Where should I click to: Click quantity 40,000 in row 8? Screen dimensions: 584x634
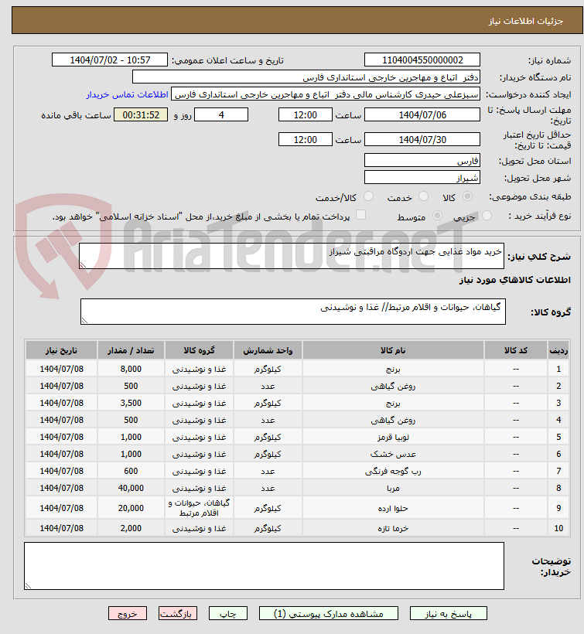tap(131, 488)
